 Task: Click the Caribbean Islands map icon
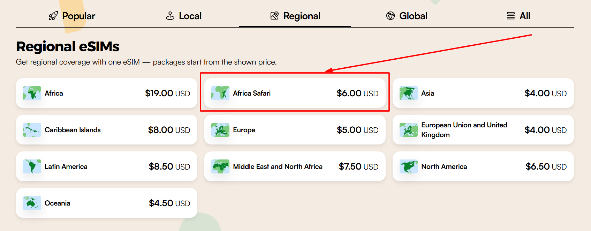point(32,130)
